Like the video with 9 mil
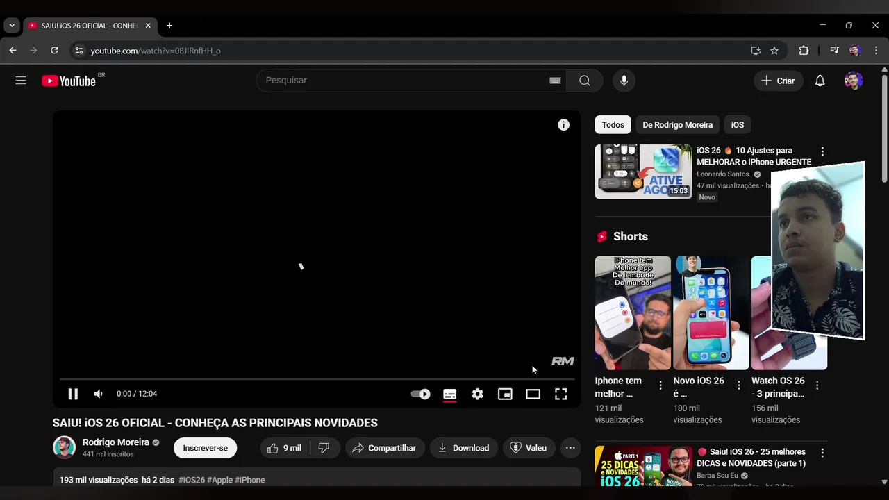Viewport: 889px width, 500px height. click(x=284, y=448)
